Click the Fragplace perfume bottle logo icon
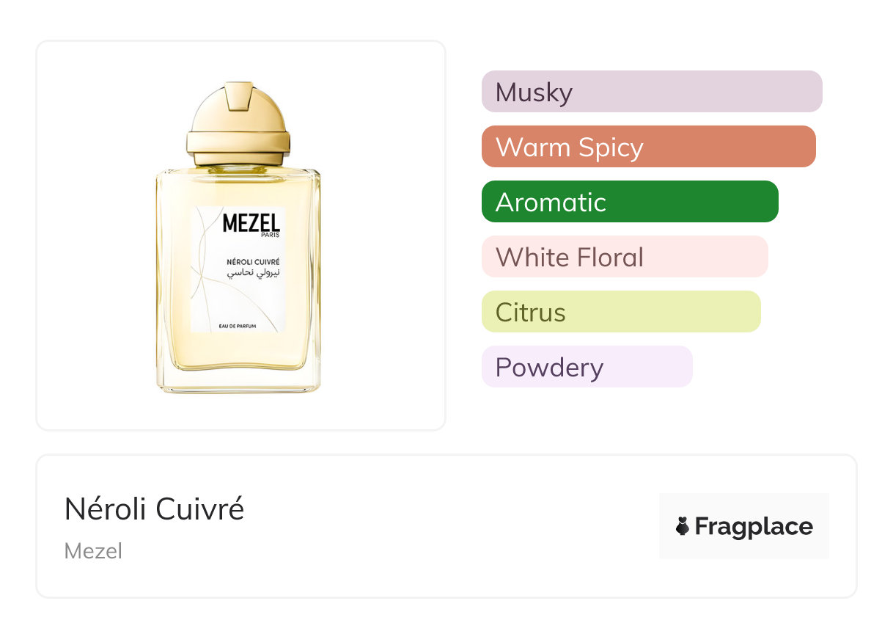The height and width of the screenshot is (634, 893). coord(683,526)
